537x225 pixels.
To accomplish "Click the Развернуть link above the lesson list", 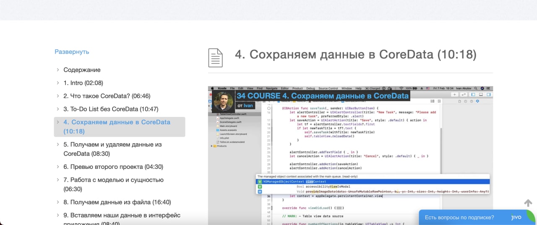I will (72, 52).
